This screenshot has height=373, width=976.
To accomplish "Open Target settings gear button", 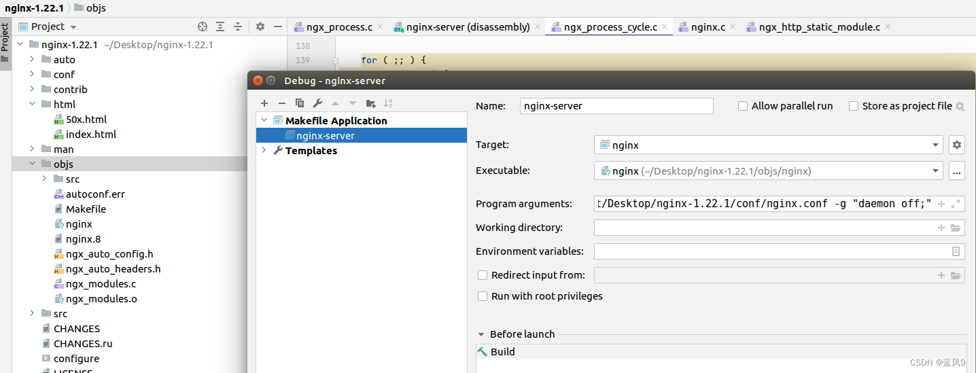I will tap(957, 145).
